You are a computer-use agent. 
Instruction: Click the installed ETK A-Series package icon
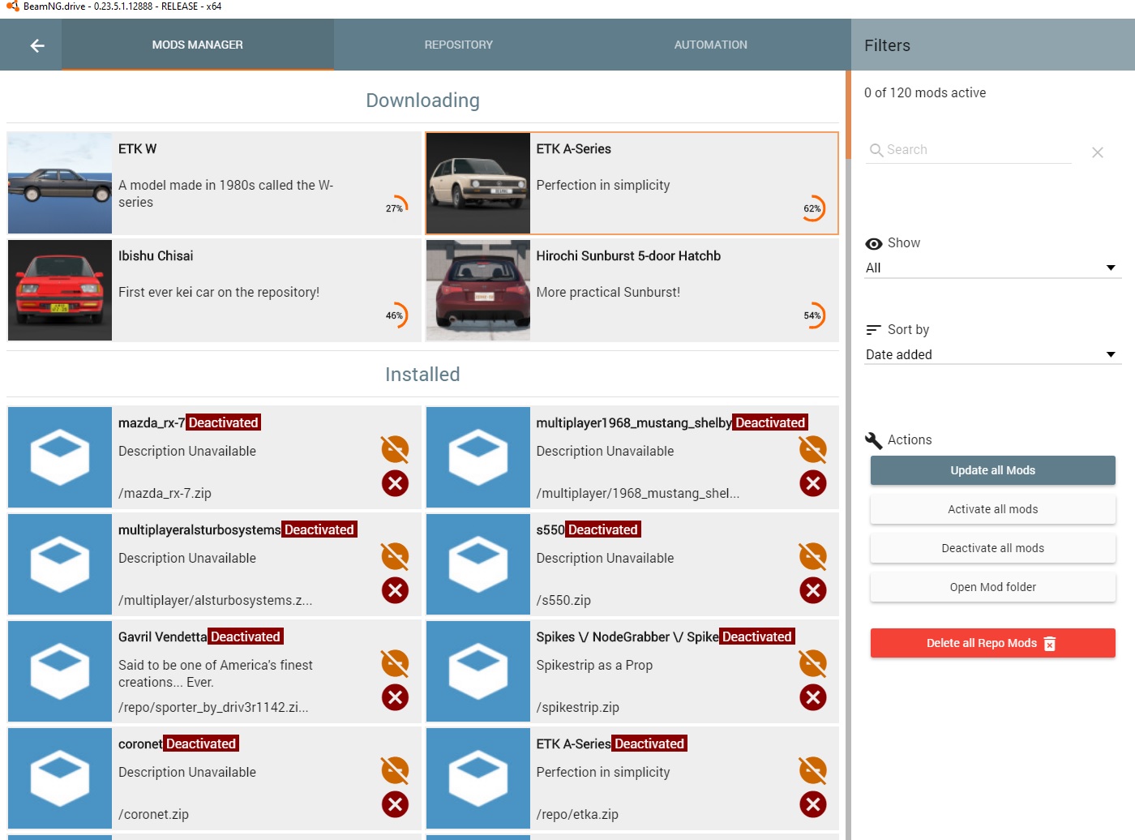[x=478, y=778]
